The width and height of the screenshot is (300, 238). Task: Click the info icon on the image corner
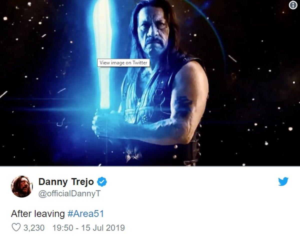coord(293,6)
